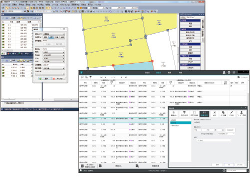Click the funnel filter icon above the table
The height and width of the screenshot is (186, 250).
click(x=90, y=77)
